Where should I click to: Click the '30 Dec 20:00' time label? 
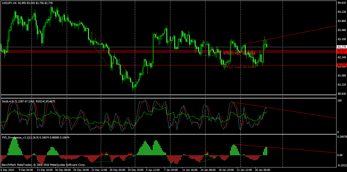click(x=136, y=170)
